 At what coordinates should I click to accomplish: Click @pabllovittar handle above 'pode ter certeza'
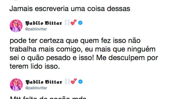click(36, 29)
